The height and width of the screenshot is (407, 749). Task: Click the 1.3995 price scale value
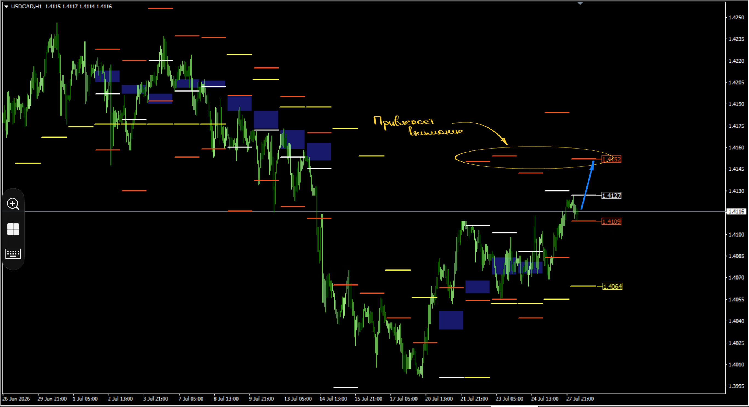click(736, 386)
